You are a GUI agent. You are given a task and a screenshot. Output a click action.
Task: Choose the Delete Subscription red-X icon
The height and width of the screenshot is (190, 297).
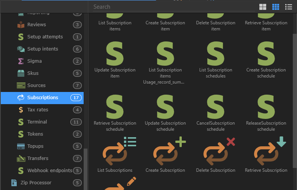coord(219,151)
